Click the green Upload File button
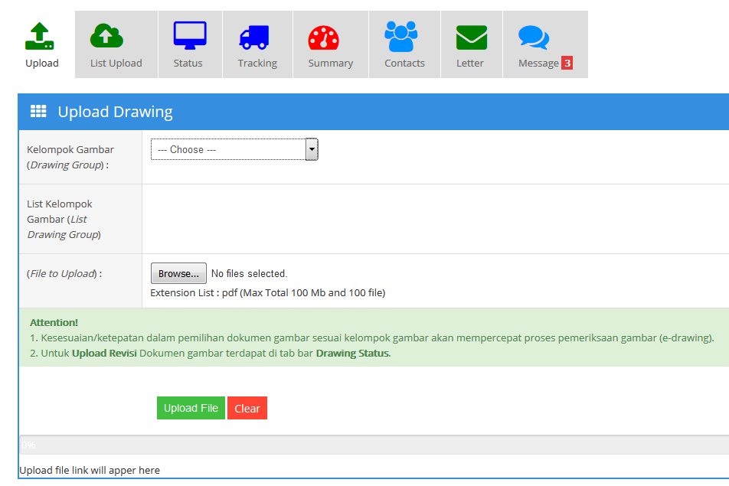The height and width of the screenshot is (486, 729). [191, 408]
